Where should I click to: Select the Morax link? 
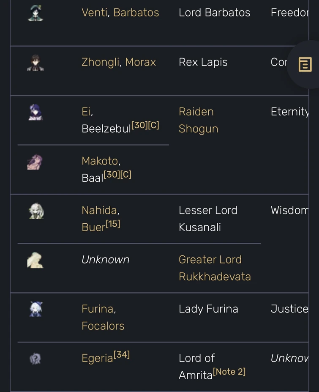141,62
